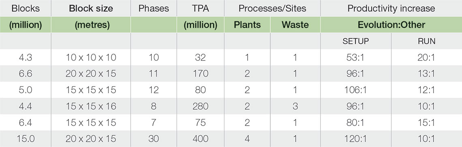The width and height of the screenshot is (462, 147).
Task: Select the setup ratio 120:1
Action: tap(356, 139)
